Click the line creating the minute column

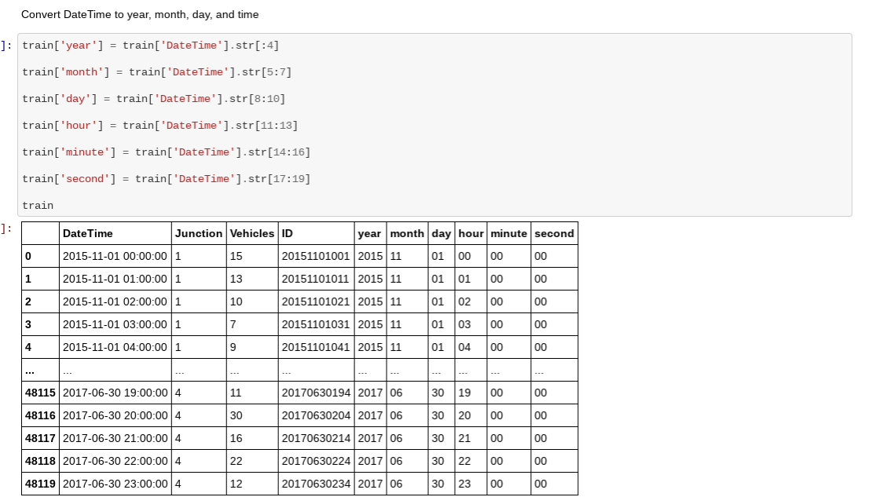(x=161, y=152)
